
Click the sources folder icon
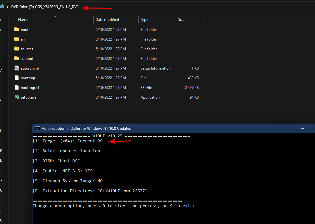click(x=17, y=49)
